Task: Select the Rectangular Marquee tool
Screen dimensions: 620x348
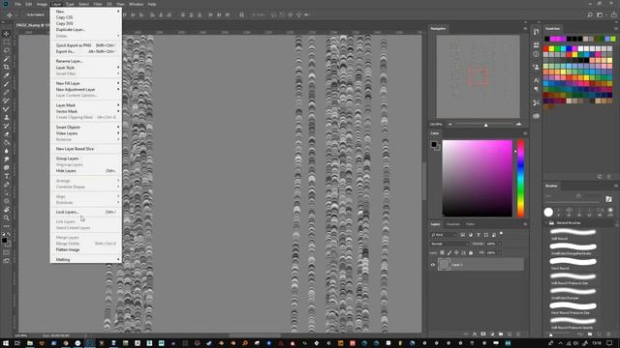Action: [x=7, y=43]
